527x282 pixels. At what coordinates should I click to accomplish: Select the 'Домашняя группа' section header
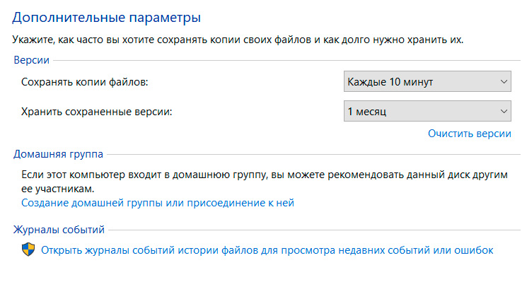pos(58,154)
